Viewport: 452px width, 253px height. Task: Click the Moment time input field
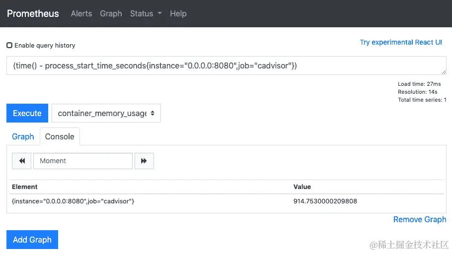[83, 161]
